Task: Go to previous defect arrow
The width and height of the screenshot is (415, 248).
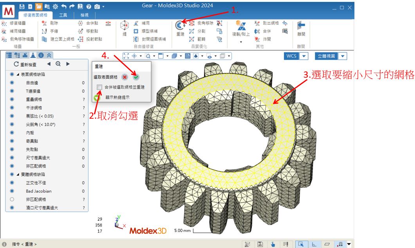Action: 49,64
